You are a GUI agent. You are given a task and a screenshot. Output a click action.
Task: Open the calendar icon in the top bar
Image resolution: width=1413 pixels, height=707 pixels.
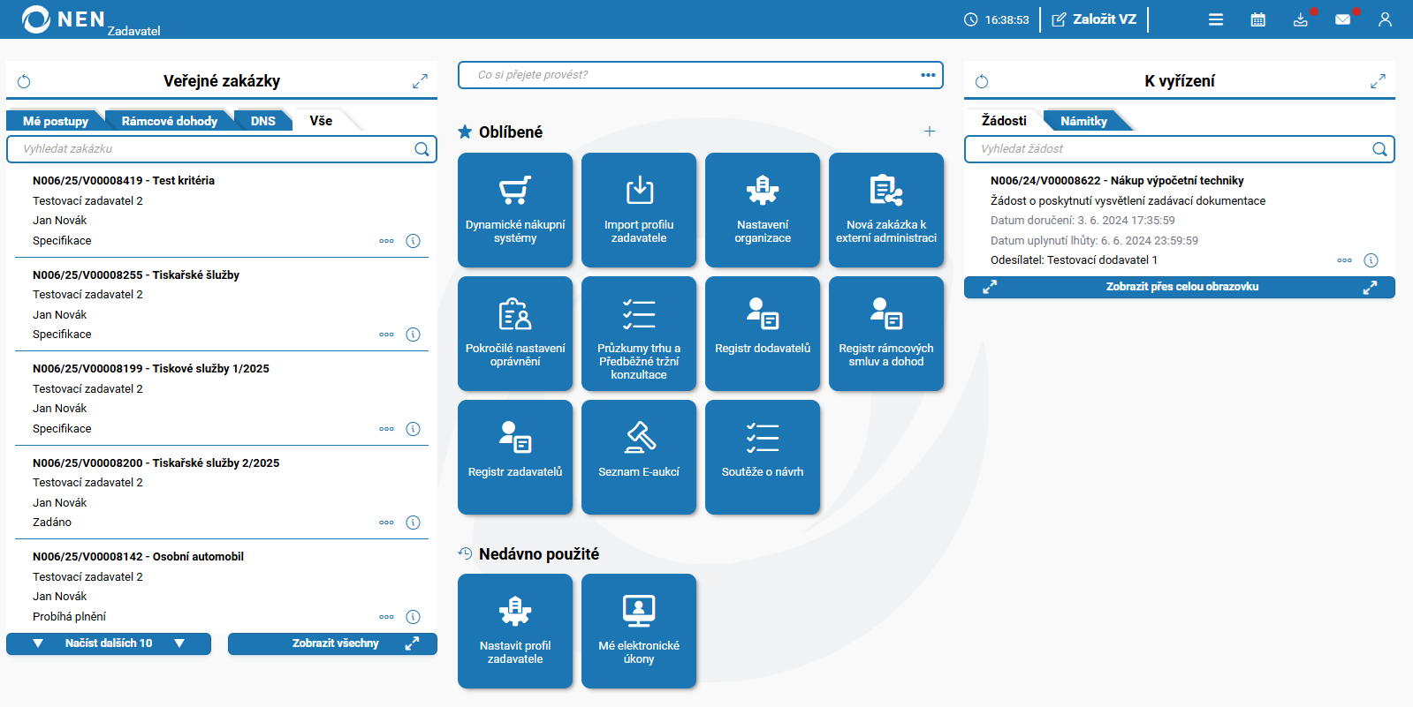click(1257, 19)
